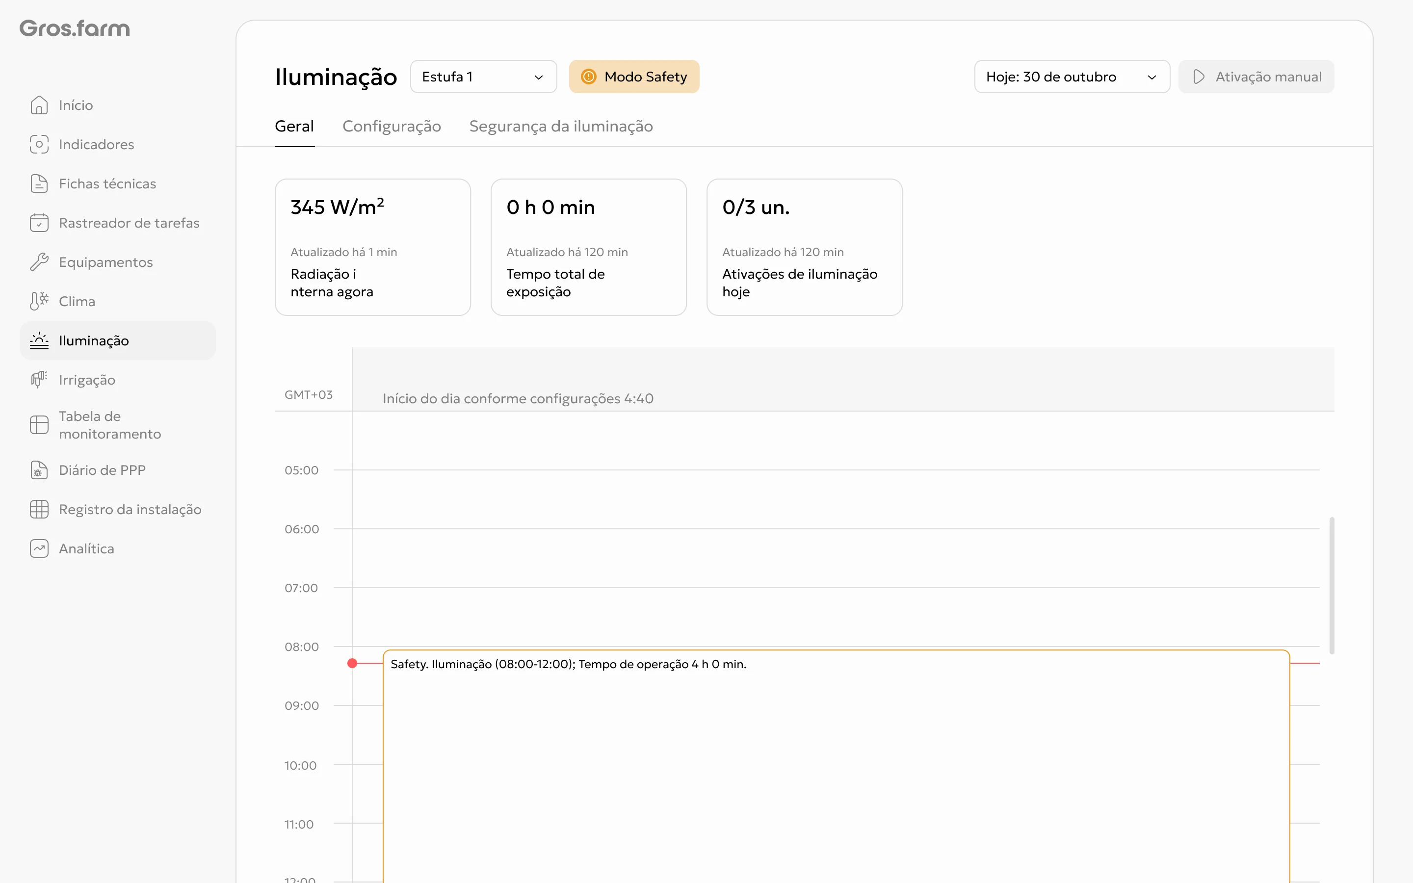
Task: Open the Estufa 1 greenhouse dropdown
Action: point(483,77)
